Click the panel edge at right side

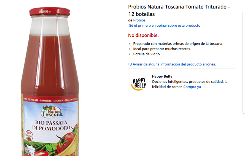tap(244, 63)
